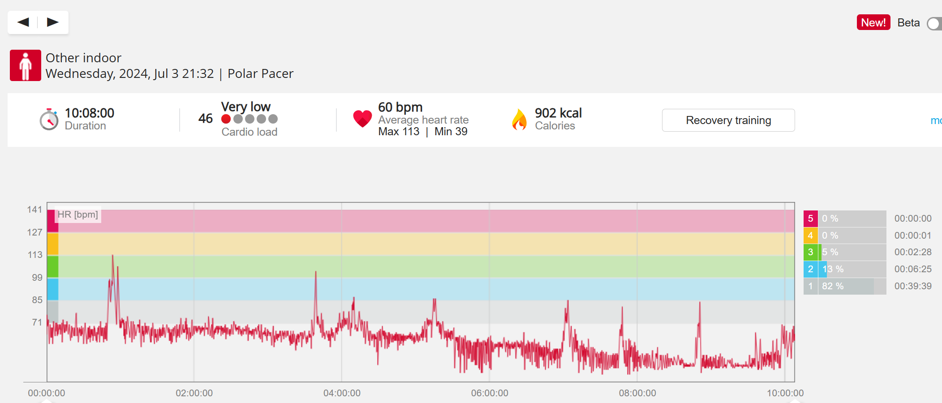Click the 08:00:00 time axis label
The height and width of the screenshot is (403, 942).
637,393
